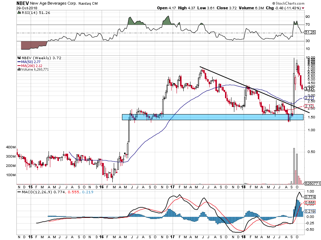Click the blue MA(50) legend line marker
Viewport: 321px width, 240px height.
tap(19, 62)
